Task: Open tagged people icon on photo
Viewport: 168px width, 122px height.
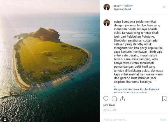Action: click(x=5, y=119)
